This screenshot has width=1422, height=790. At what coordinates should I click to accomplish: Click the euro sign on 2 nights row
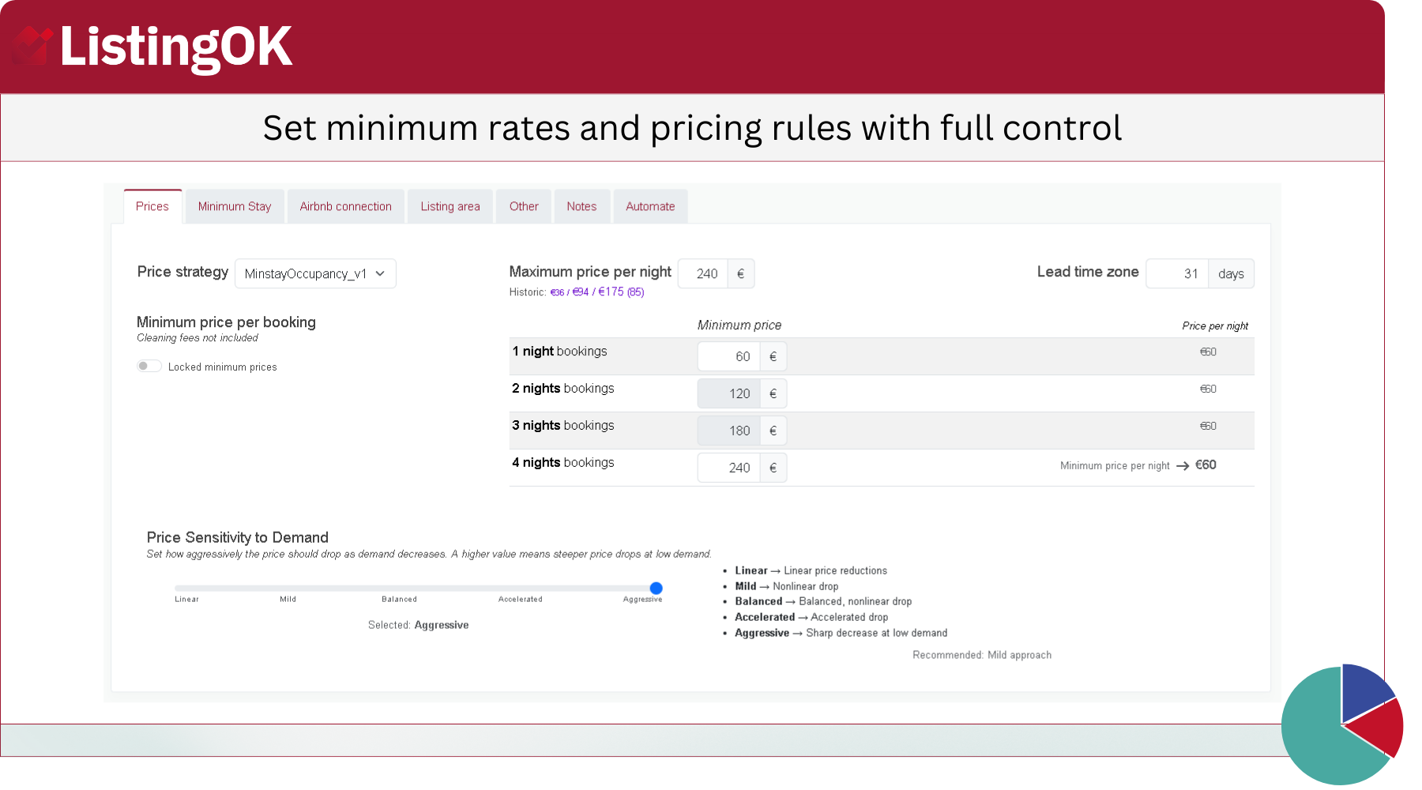773,393
